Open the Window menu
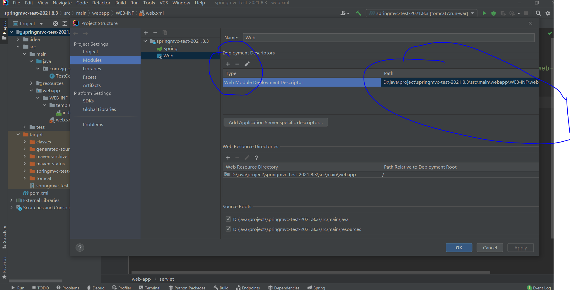Viewport: 570px width, 290px height. 181,3
